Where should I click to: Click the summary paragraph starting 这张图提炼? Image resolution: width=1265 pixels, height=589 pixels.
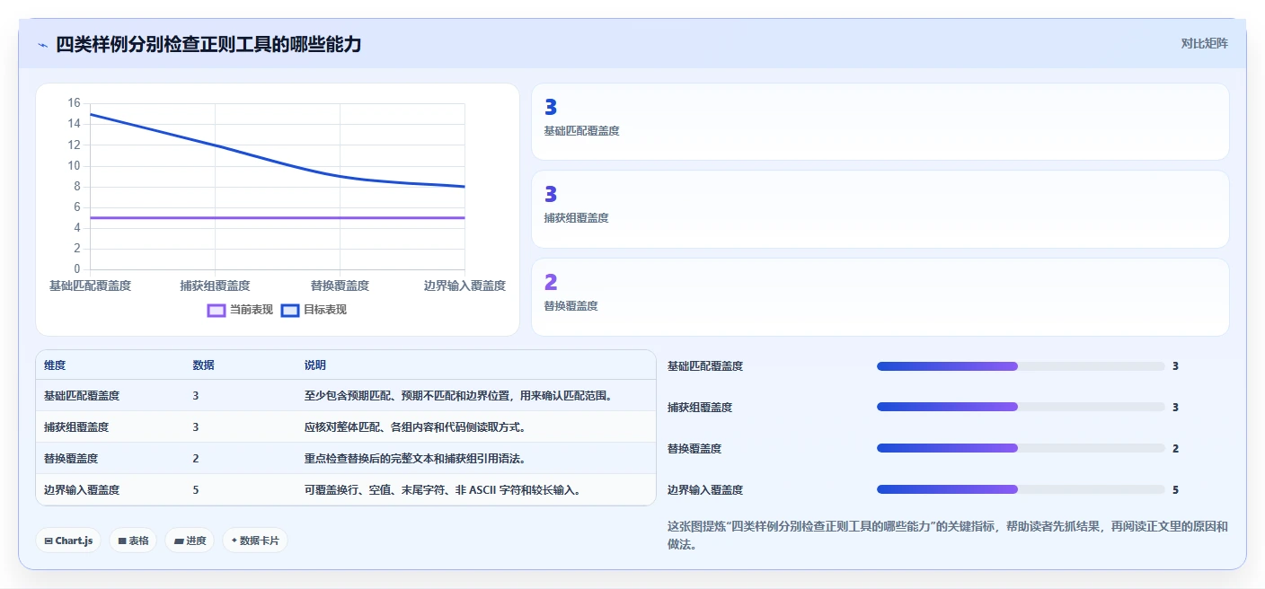(x=947, y=535)
